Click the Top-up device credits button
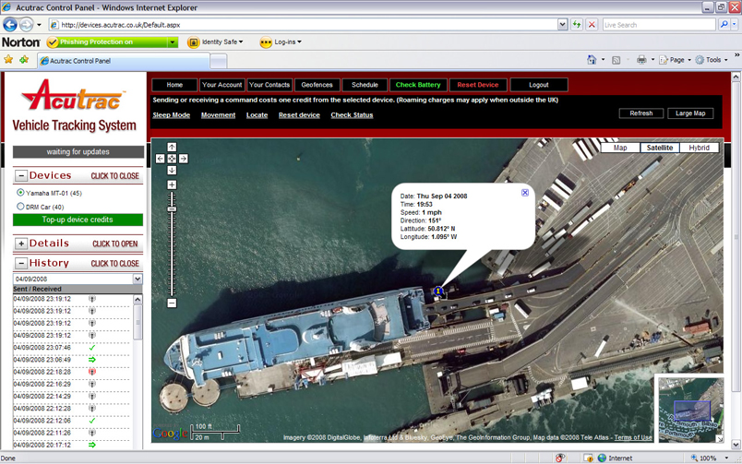 [78, 220]
